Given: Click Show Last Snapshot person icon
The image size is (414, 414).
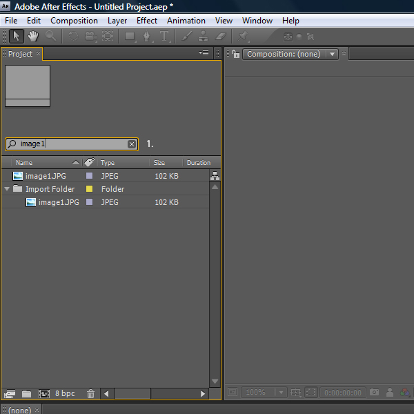Looking at the screenshot, I should click(390, 392).
